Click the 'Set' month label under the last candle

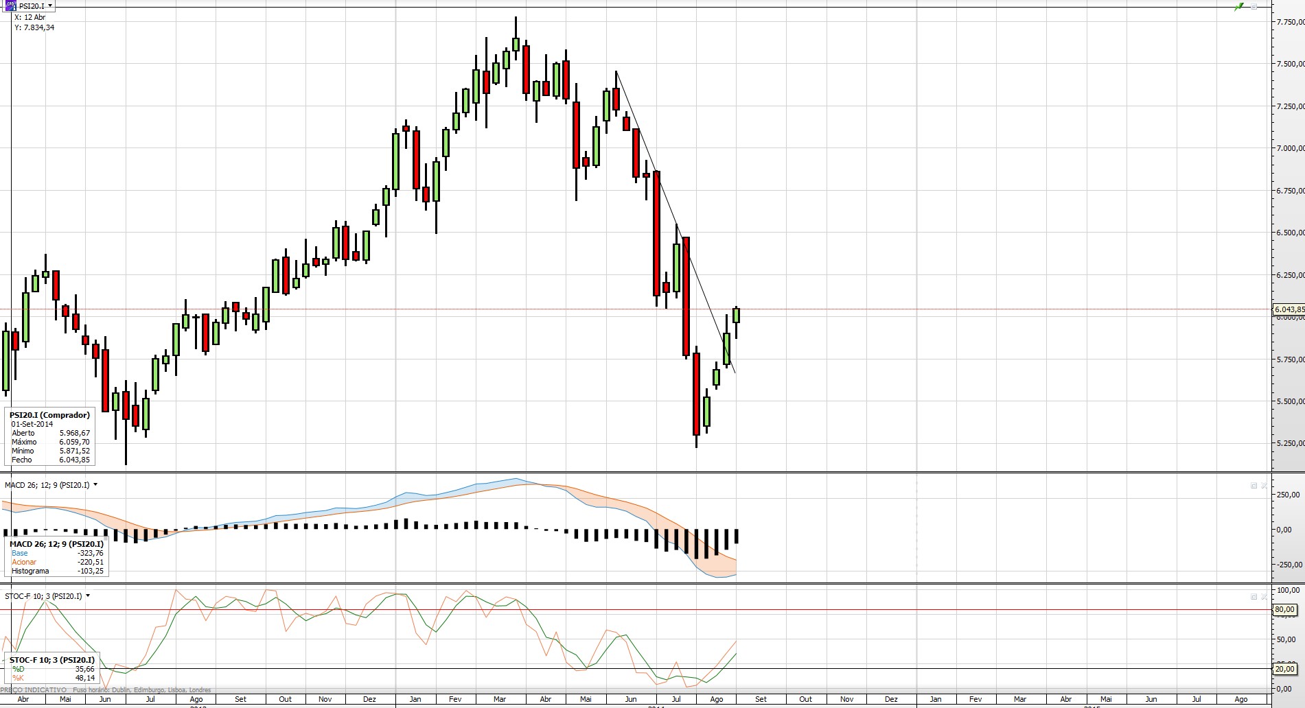[x=761, y=699]
